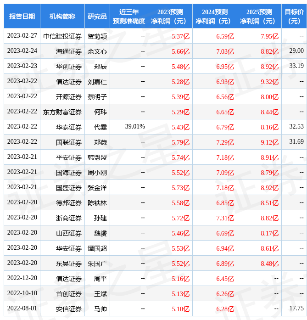Click the date 2022-08-01
Viewport: 307px width, 320px height.
22,308
